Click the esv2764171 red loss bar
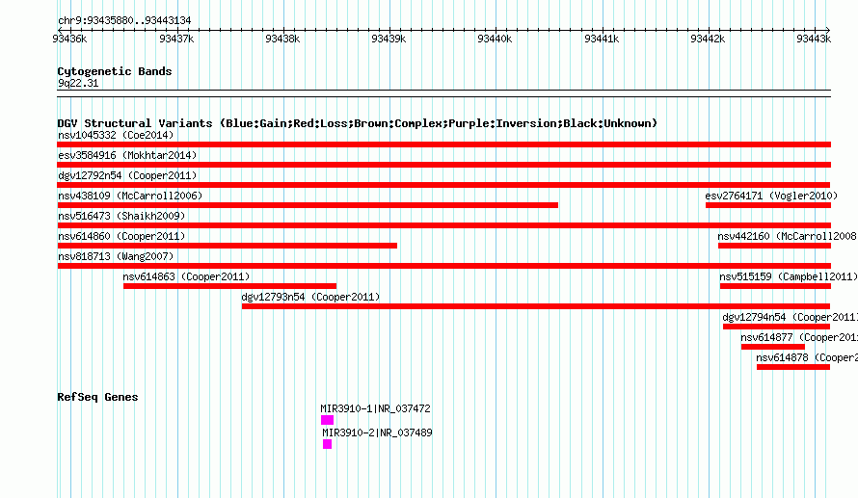 [x=768, y=205]
